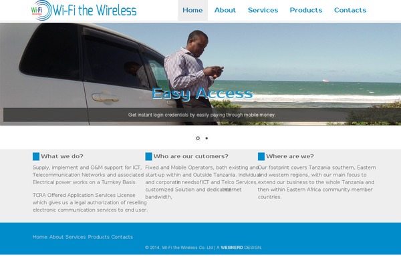Viewport: 401px width, 267px height.
Task: Click the blue square beside What we do?
Action: [36, 156]
